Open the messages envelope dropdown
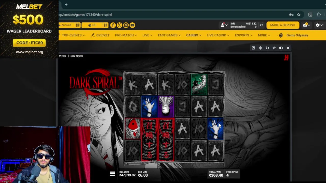 306,25
